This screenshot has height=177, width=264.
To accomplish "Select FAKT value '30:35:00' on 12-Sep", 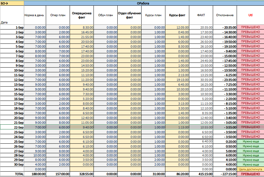I will (x=201, y=80).
